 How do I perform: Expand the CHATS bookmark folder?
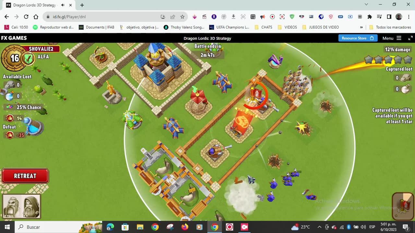(263, 27)
